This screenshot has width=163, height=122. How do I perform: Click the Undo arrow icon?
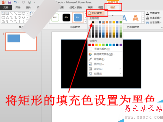click(x=16, y=2)
